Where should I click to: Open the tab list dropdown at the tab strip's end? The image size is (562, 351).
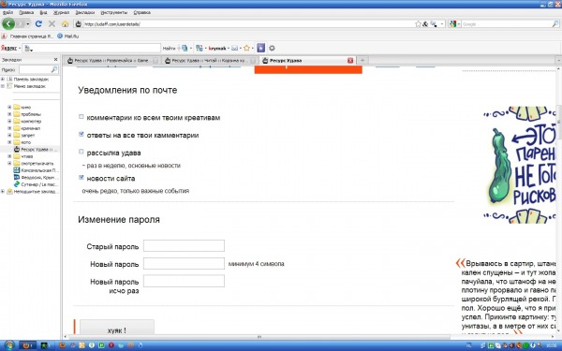click(x=558, y=61)
